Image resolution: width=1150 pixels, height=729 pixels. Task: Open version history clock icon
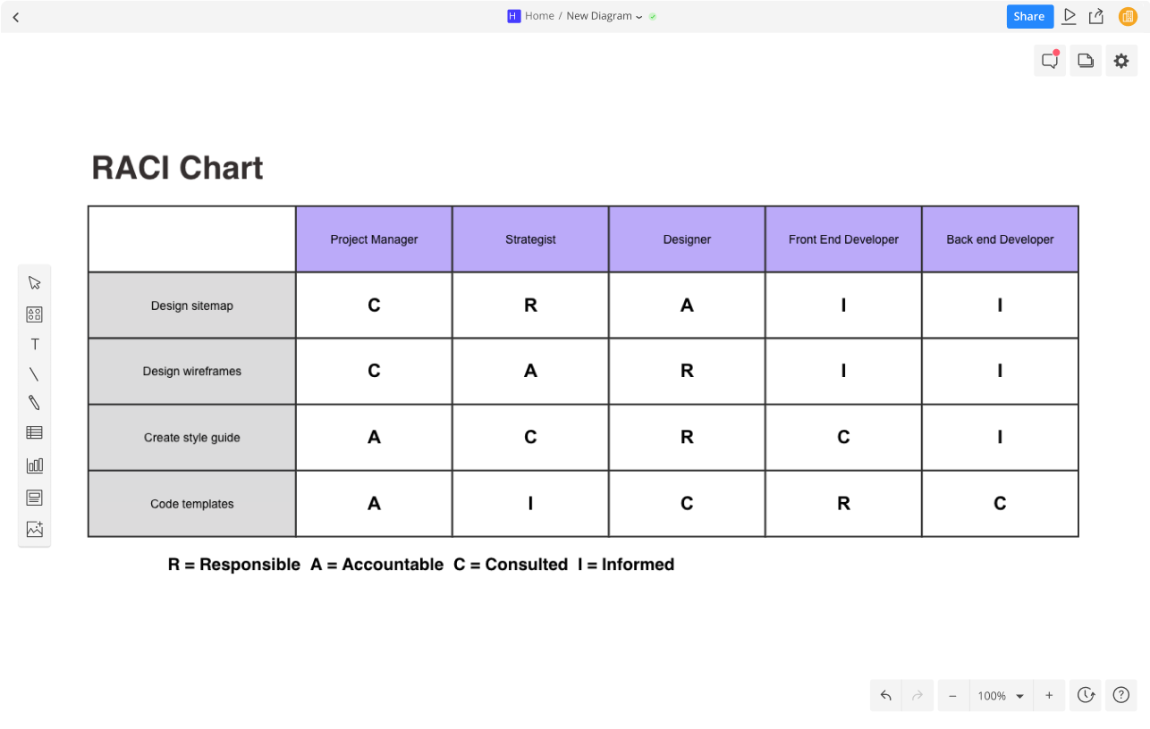click(x=1086, y=695)
